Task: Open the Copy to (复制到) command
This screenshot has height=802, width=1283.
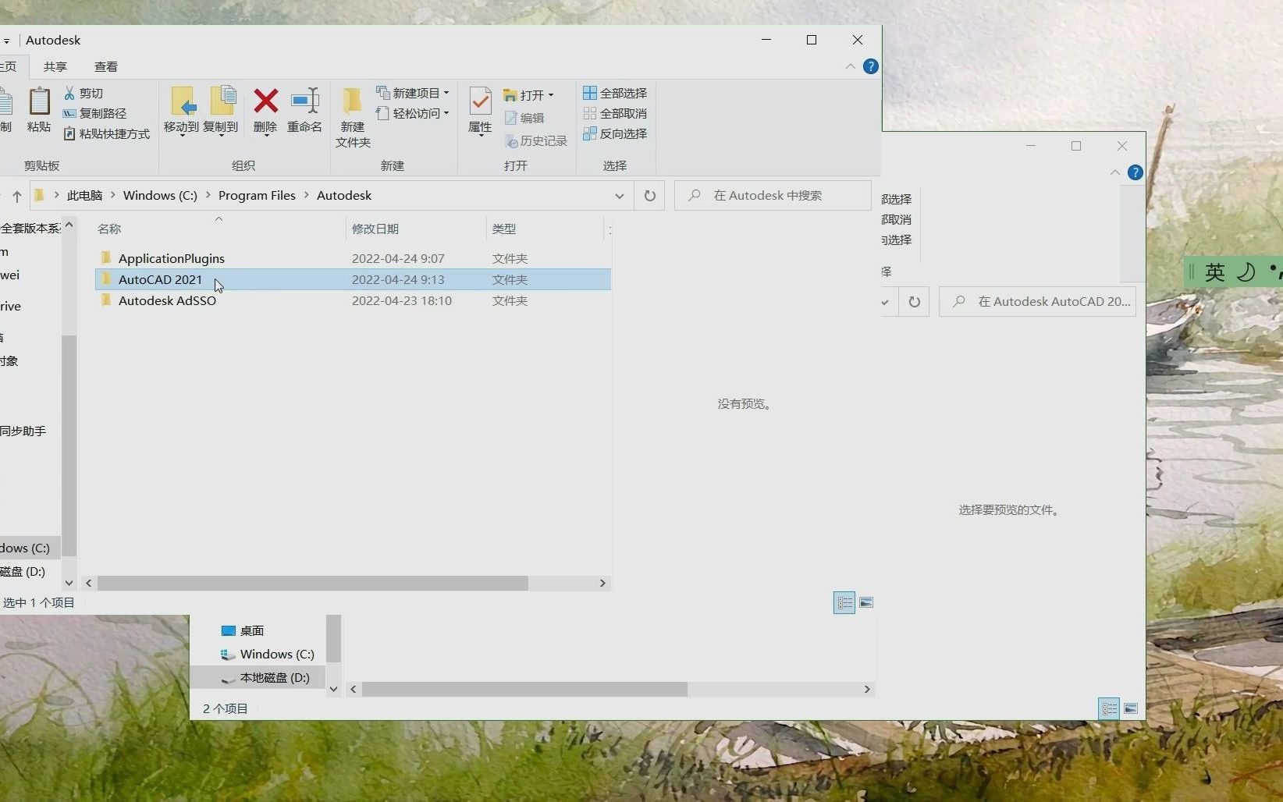Action: coord(221,111)
